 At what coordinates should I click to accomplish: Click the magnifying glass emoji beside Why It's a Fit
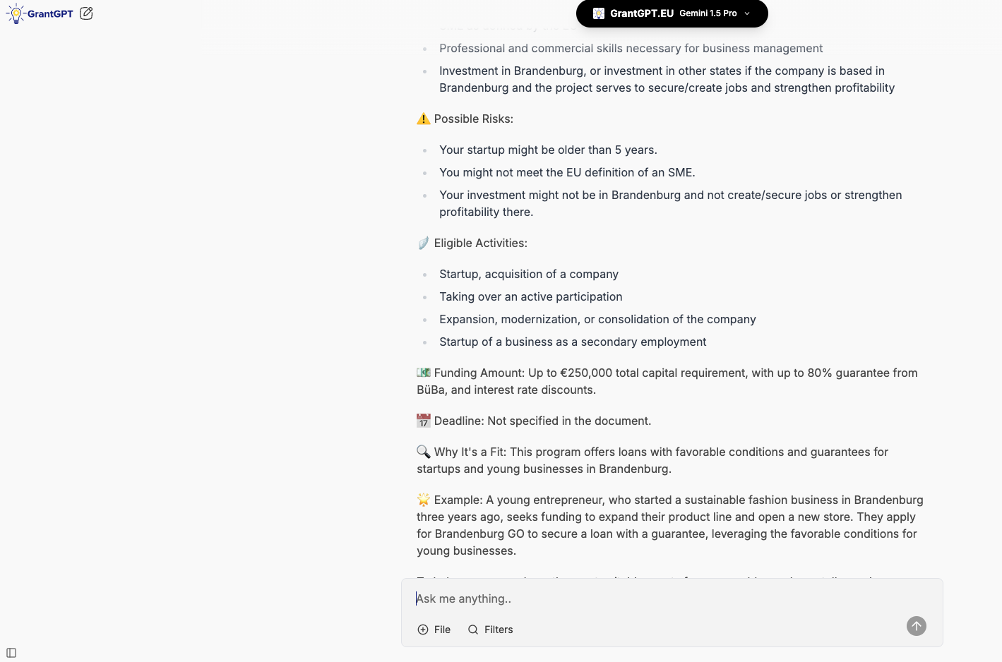[424, 452]
